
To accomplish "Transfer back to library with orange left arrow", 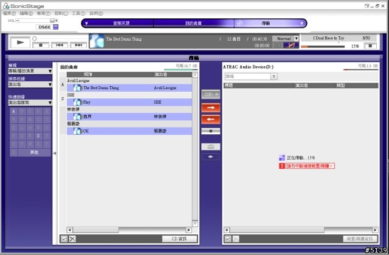I will click(211, 119).
